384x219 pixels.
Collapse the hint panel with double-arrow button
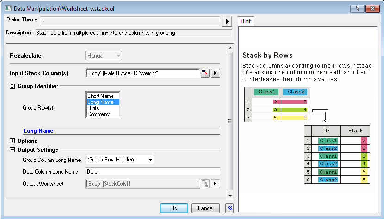pos(230,208)
